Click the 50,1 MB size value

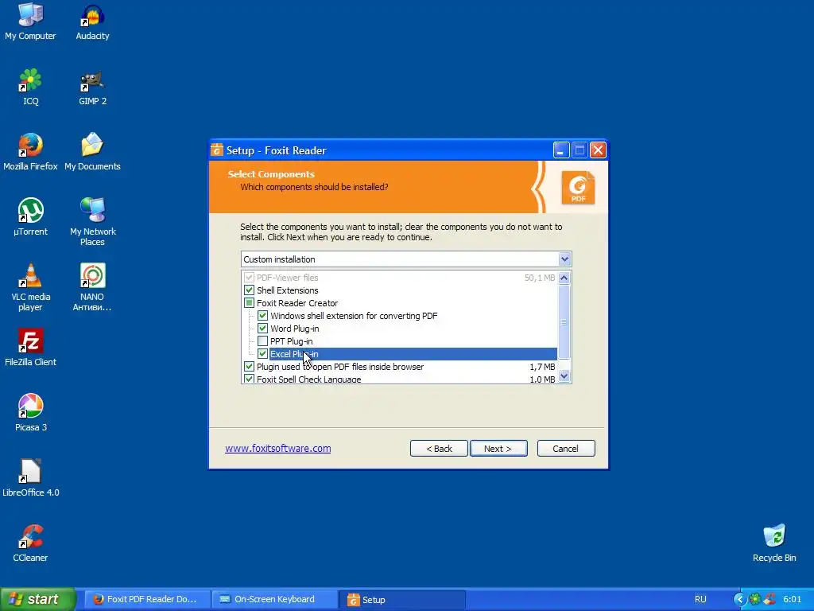click(x=540, y=278)
